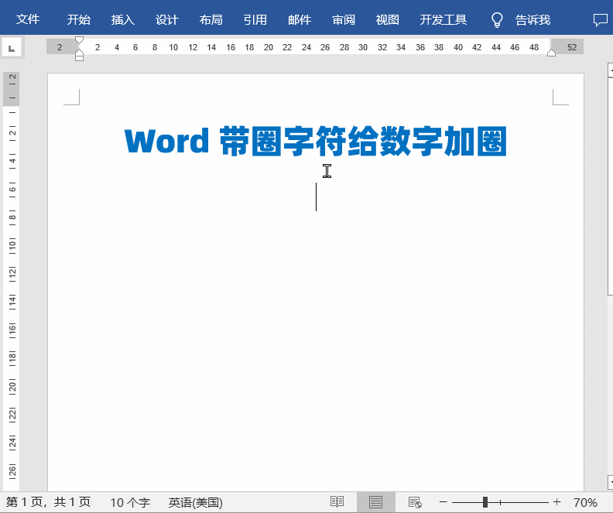This screenshot has height=513, width=613.
Task: Open the 视图 ribbon tab
Action: 388,19
